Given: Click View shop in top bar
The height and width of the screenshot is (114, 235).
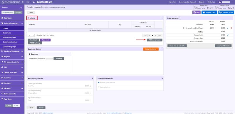Looking at the screenshot, I should click(x=172, y=2).
